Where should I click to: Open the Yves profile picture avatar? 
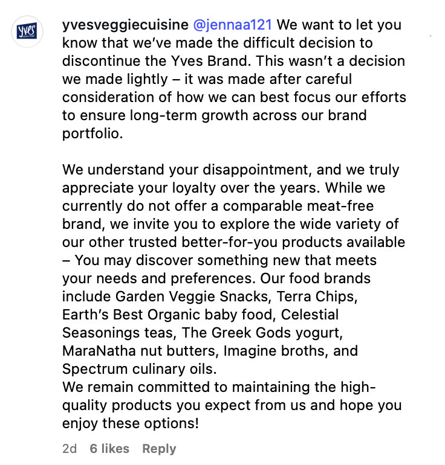point(27,31)
